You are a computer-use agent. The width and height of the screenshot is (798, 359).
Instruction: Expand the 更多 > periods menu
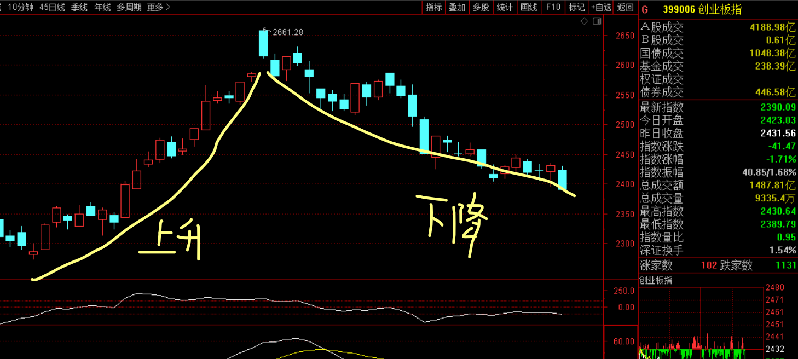pyautogui.click(x=159, y=7)
